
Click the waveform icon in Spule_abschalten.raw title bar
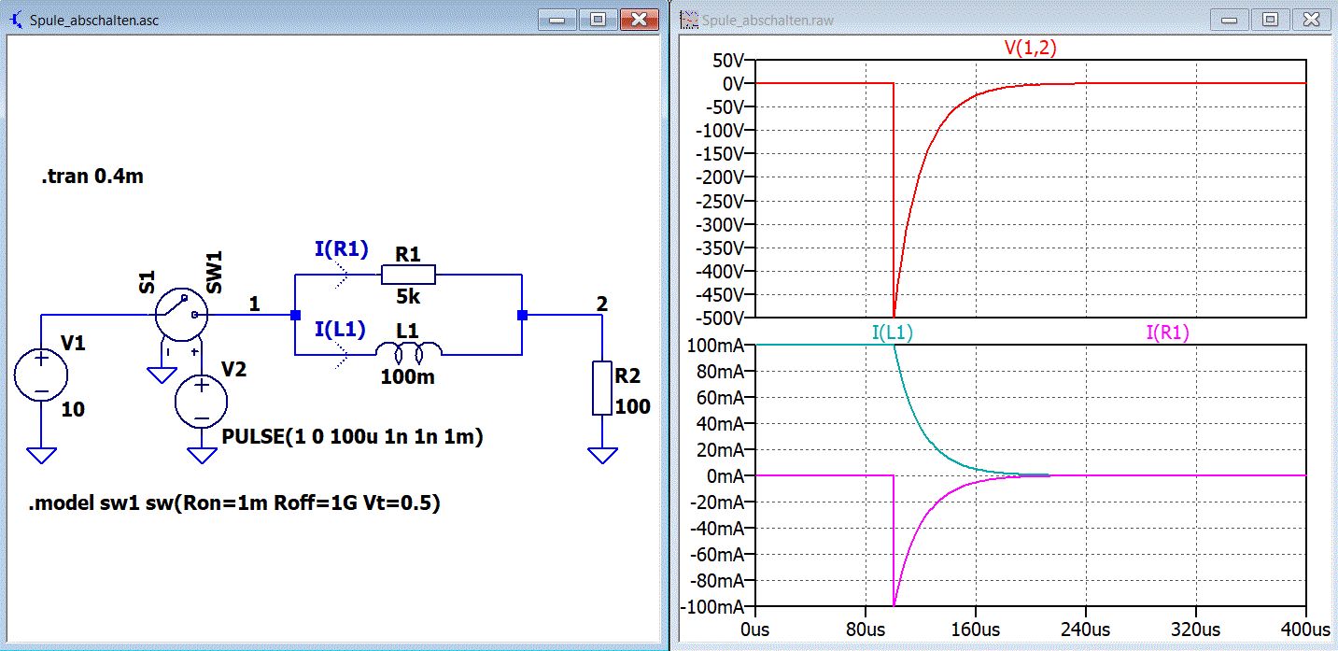click(x=689, y=20)
